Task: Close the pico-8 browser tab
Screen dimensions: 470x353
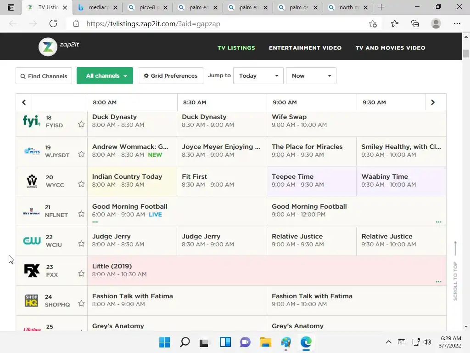Action: pyautogui.click(x=165, y=8)
